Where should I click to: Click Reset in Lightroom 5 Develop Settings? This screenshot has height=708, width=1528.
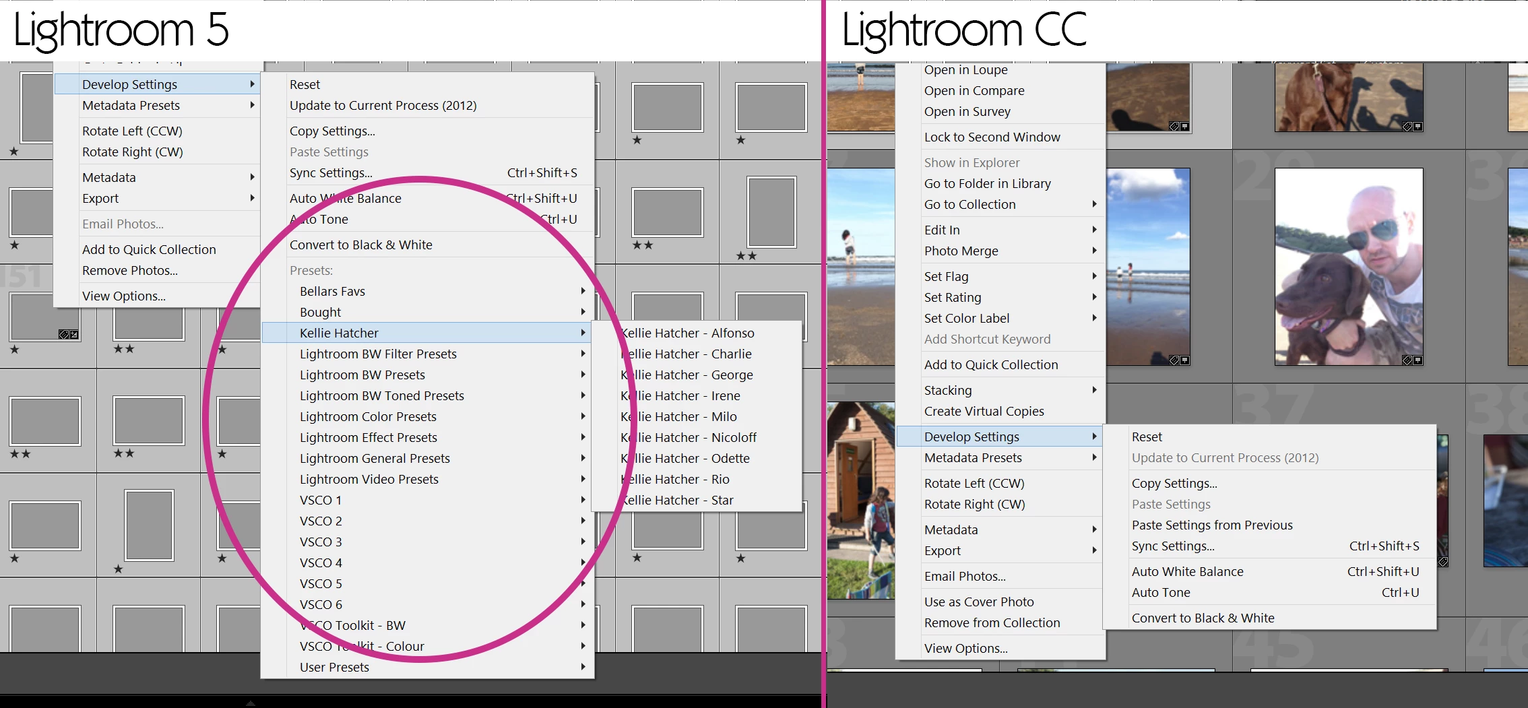(428, 84)
